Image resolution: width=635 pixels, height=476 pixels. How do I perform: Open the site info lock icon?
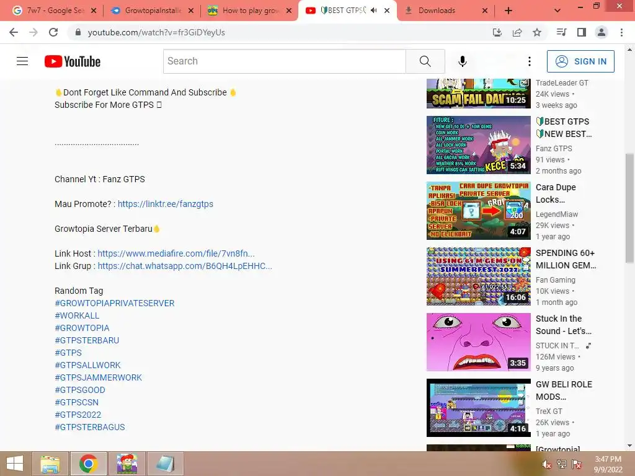(x=78, y=32)
